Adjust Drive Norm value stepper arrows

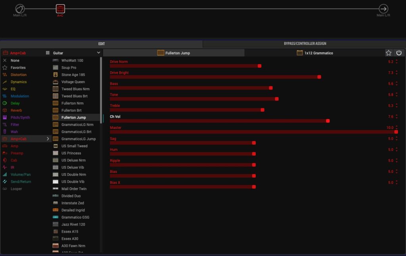coord(396,62)
